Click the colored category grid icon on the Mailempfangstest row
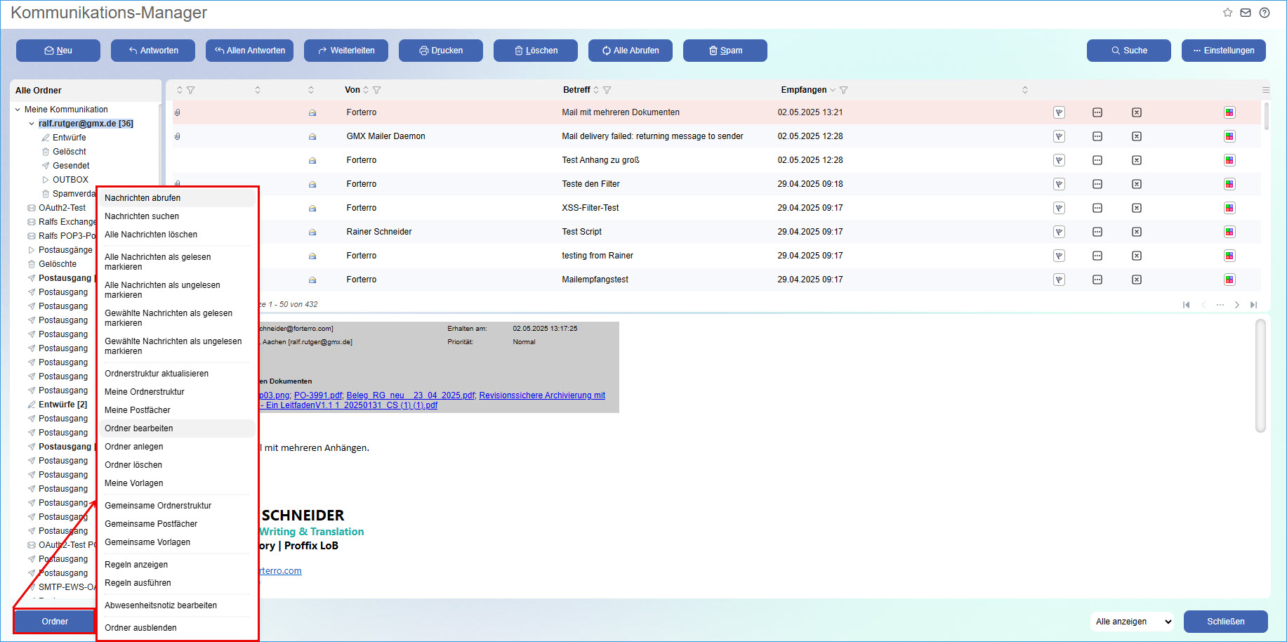 (1229, 279)
